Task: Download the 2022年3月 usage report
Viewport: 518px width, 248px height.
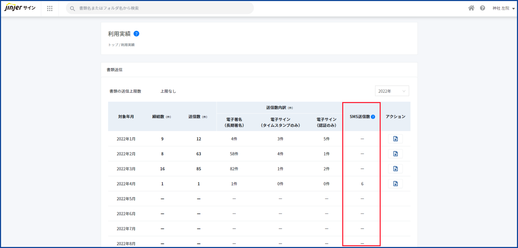Action: pos(395,169)
